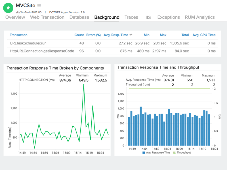Sort transactions by Max response time

pos(163,35)
